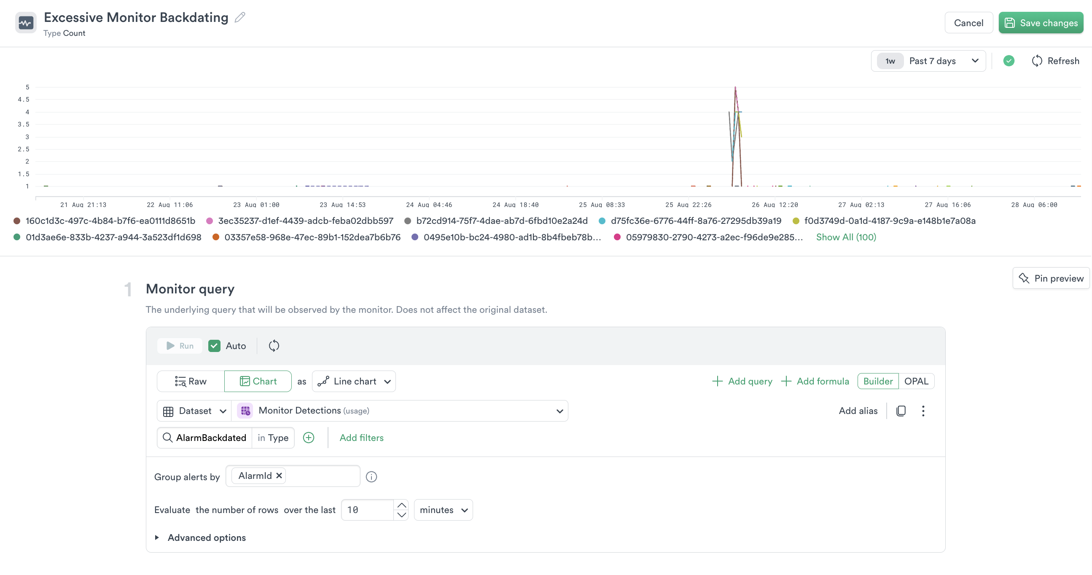This screenshot has height=575, width=1092.
Task: Uncheck the Auto run checkbox
Action: click(215, 346)
